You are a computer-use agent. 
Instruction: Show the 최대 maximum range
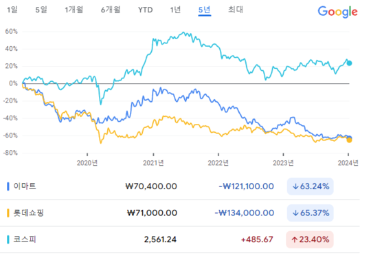(x=236, y=10)
